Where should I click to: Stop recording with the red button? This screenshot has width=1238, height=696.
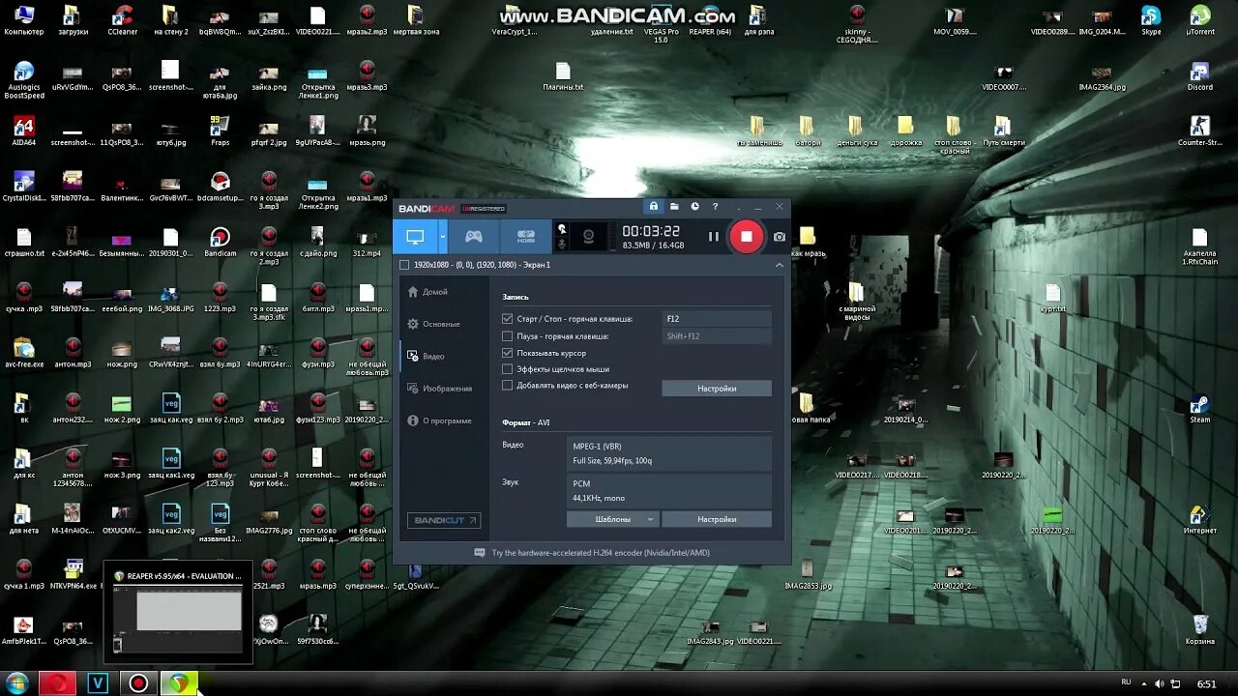pyautogui.click(x=746, y=236)
